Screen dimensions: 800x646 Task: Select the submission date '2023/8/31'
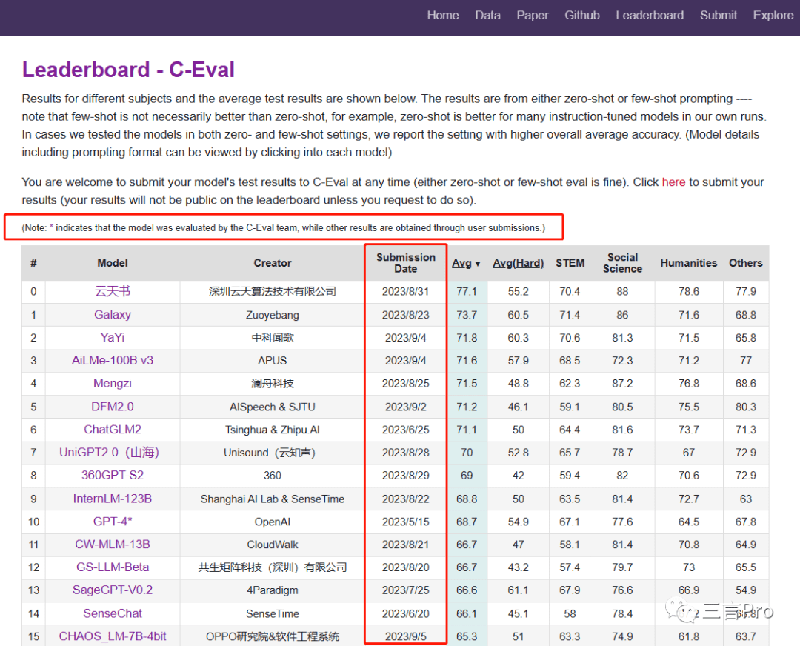pos(406,291)
